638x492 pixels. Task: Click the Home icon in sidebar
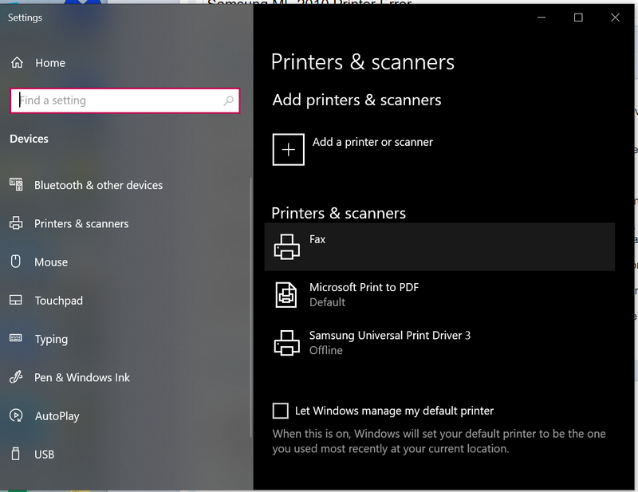17,63
